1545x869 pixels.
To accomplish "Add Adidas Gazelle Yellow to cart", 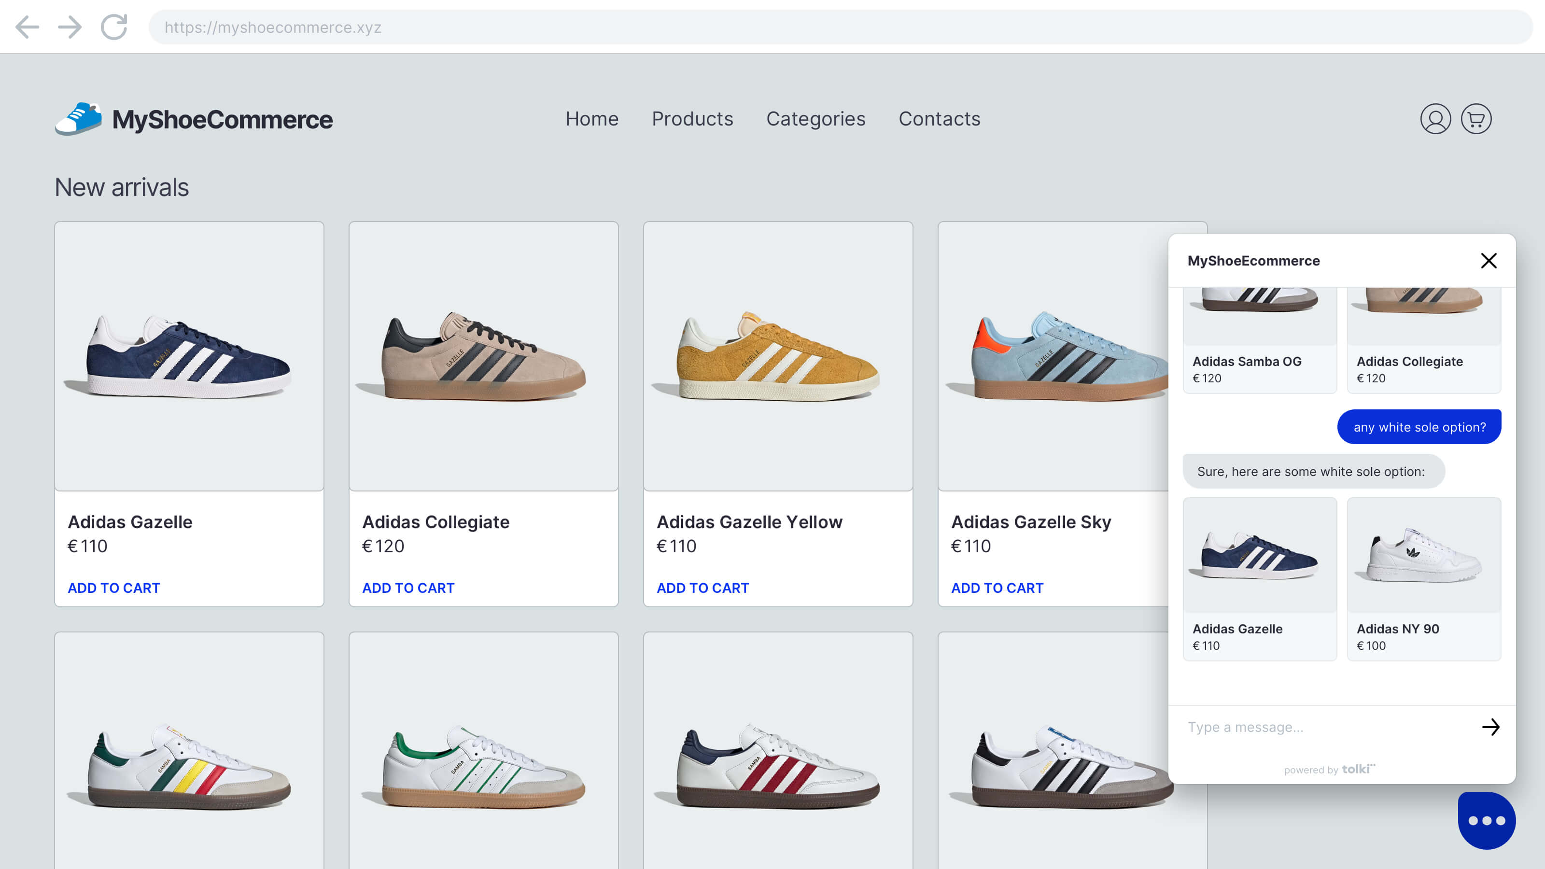I will pyautogui.click(x=703, y=588).
